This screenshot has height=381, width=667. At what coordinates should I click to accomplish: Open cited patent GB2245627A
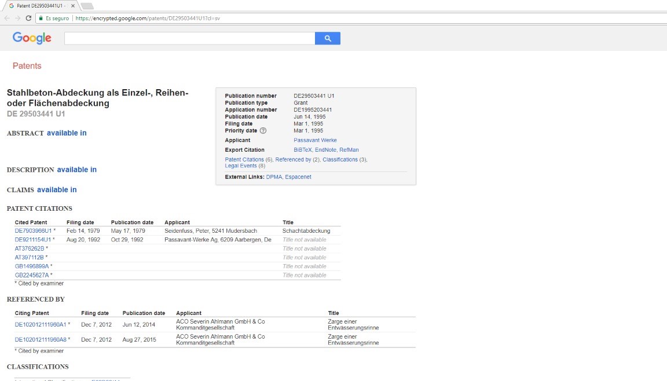32,276
